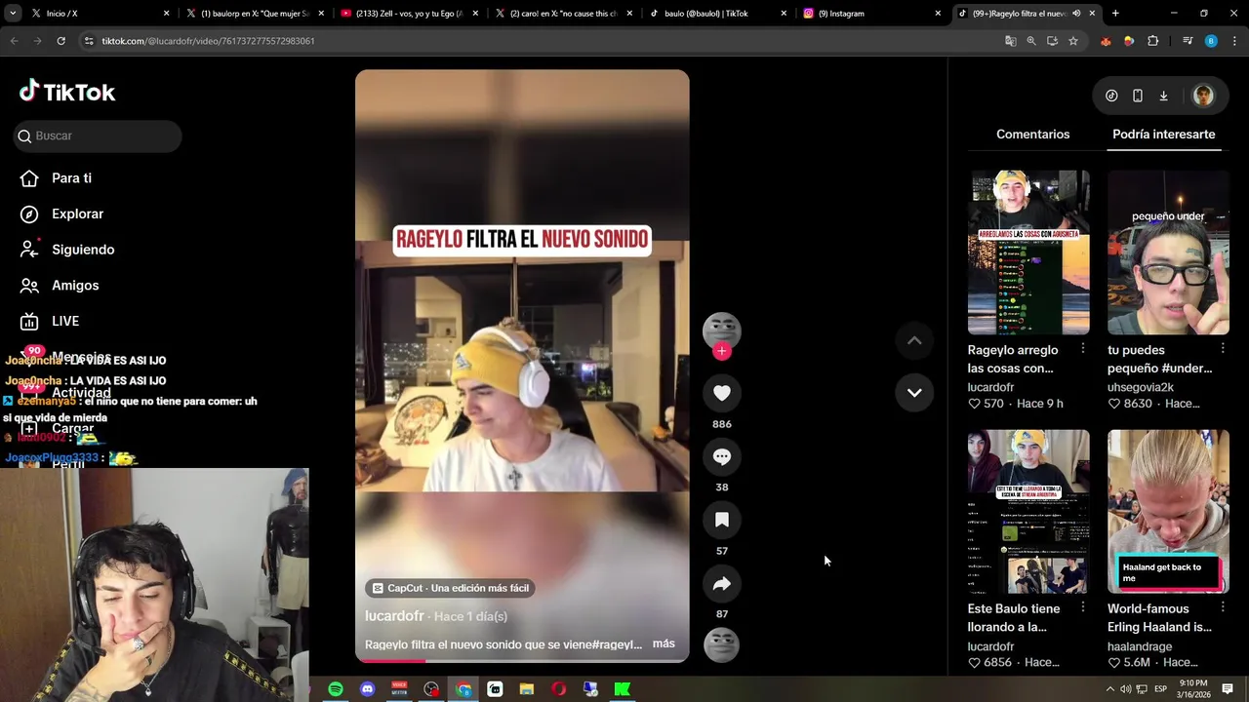1249x702 pixels.
Task: Open pequeño under video thumbnail
Action: pos(1168,253)
